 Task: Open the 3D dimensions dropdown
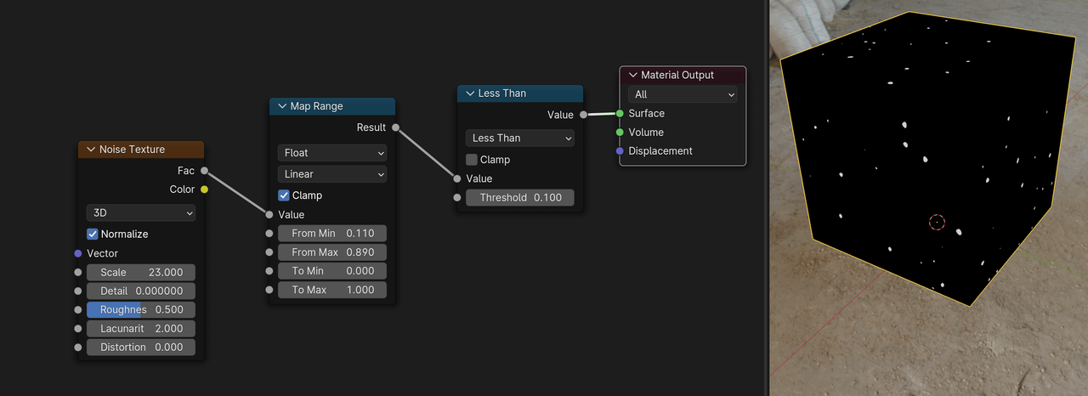click(x=141, y=212)
